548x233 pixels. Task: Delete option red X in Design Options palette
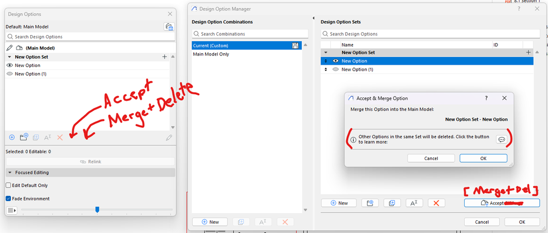[x=60, y=138]
